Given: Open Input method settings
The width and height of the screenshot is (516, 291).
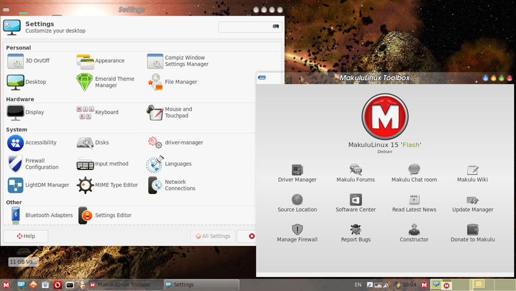Looking at the screenshot, I should pos(102,164).
